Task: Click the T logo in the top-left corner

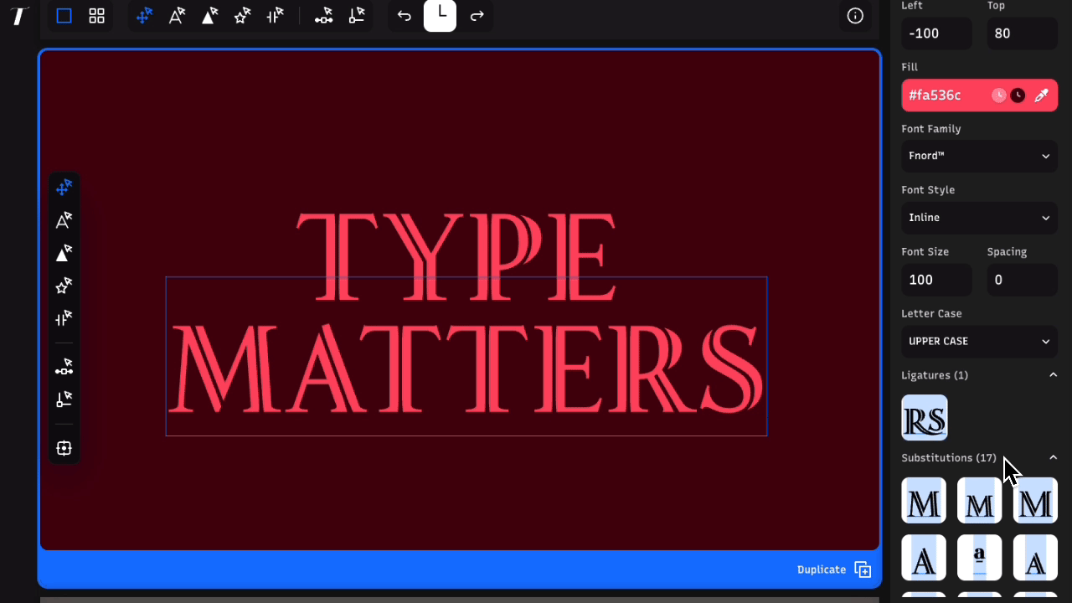Action: coord(19,16)
